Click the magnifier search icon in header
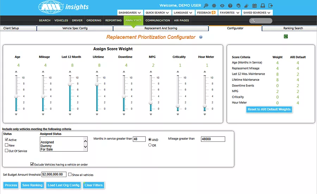This screenshot has width=317, height=194. 206,6
